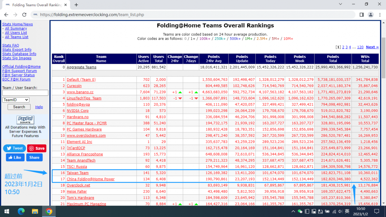Image resolution: width=386 pixels, height=217 pixels.
Task: Open the Stats Database Info link
Action: [19, 54]
